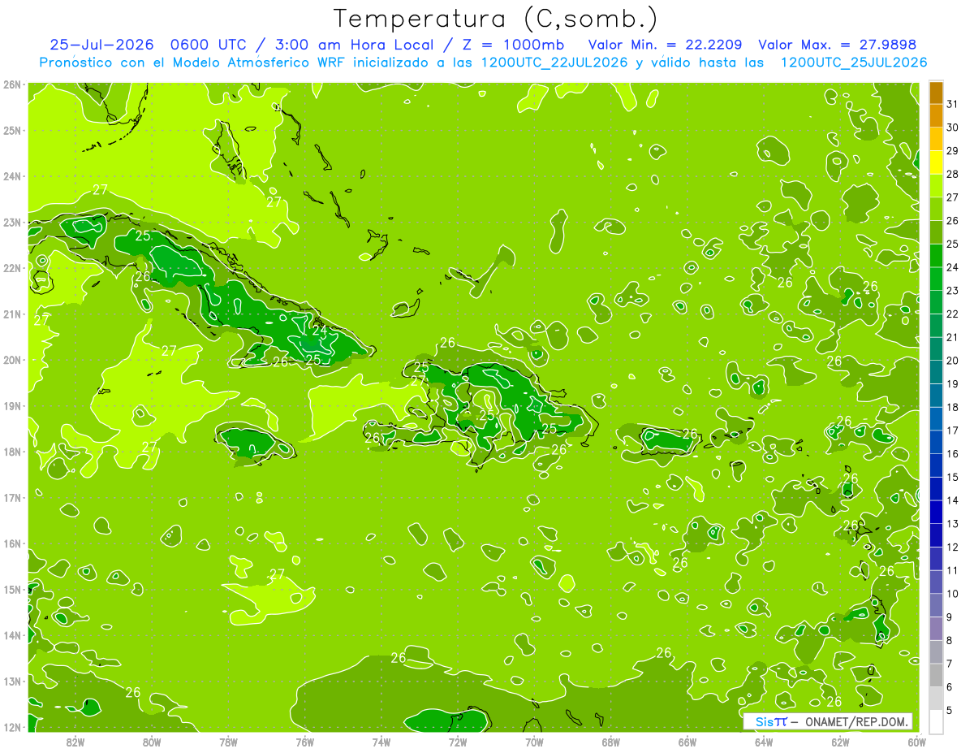Click the gray legend swatch between 6 and 7
This screenshot has height=753, width=974.
[x=936, y=675]
